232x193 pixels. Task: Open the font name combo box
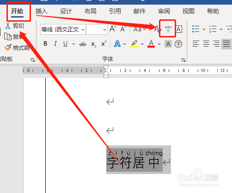pos(63,29)
